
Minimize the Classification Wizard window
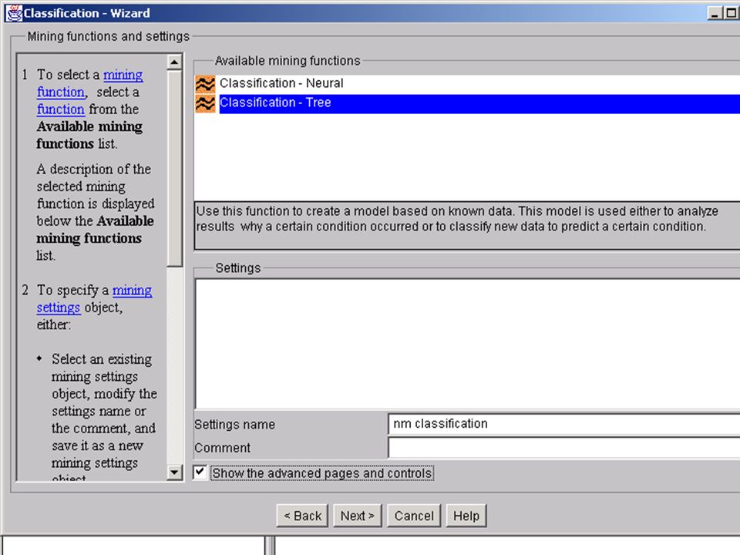point(715,13)
